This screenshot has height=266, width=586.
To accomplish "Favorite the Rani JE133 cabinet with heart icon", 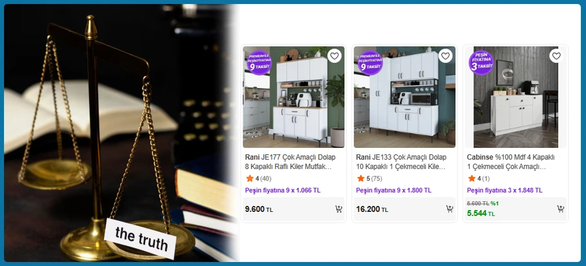I will 445,56.
